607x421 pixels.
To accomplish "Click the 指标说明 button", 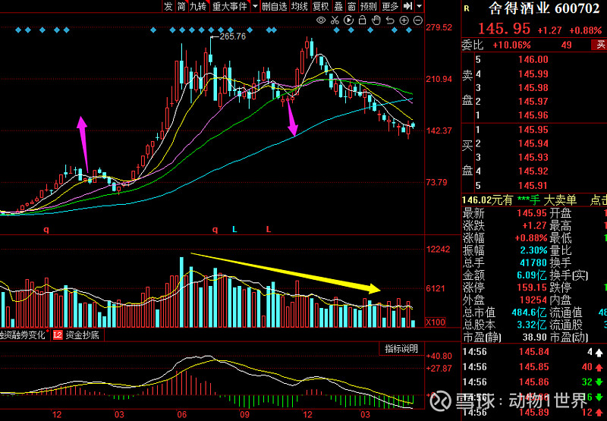I will click(x=401, y=349).
